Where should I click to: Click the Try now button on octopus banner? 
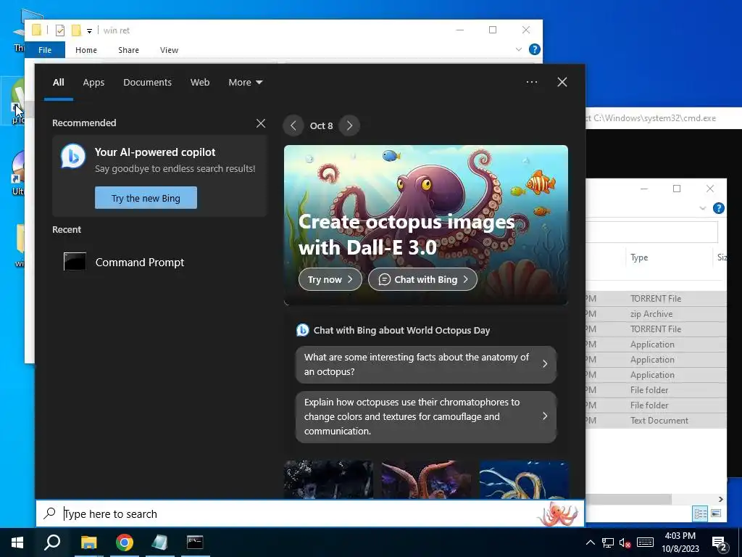[330, 279]
